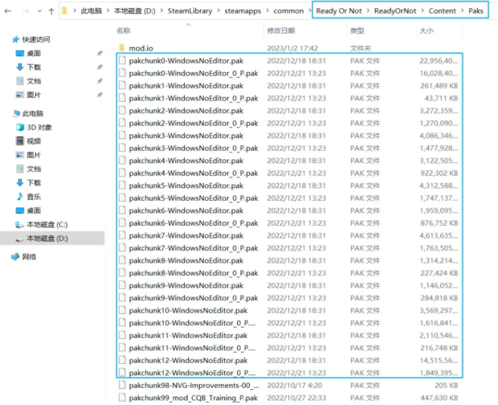Click Ready Or Not breadcrumb segment
The width and height of the screenshot is (498, 405).
339,11
